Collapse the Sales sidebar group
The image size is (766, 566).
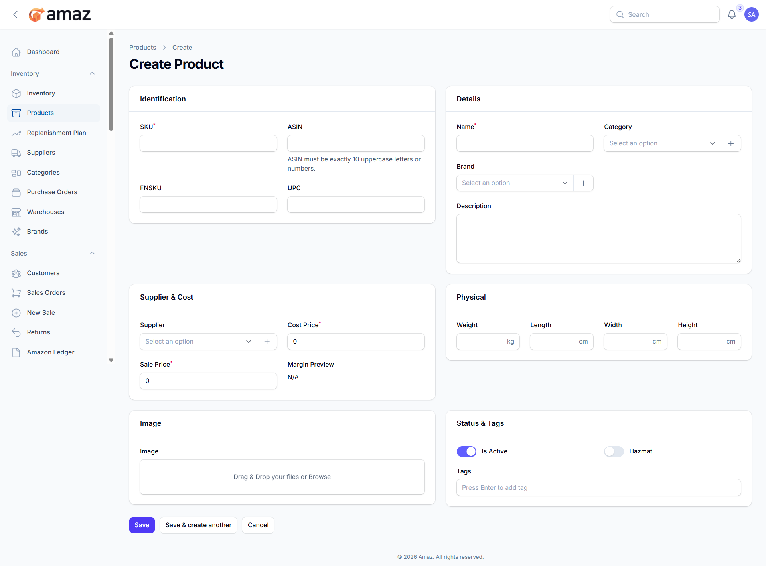pyautogui.click(x=92, y=253)
